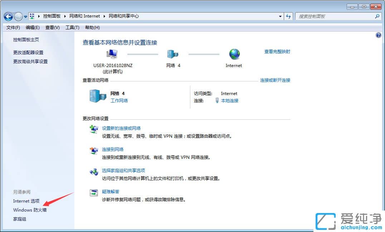Click the back navigation arrow
The width and height of the screenshot is (385, 232).
(8, 16)
